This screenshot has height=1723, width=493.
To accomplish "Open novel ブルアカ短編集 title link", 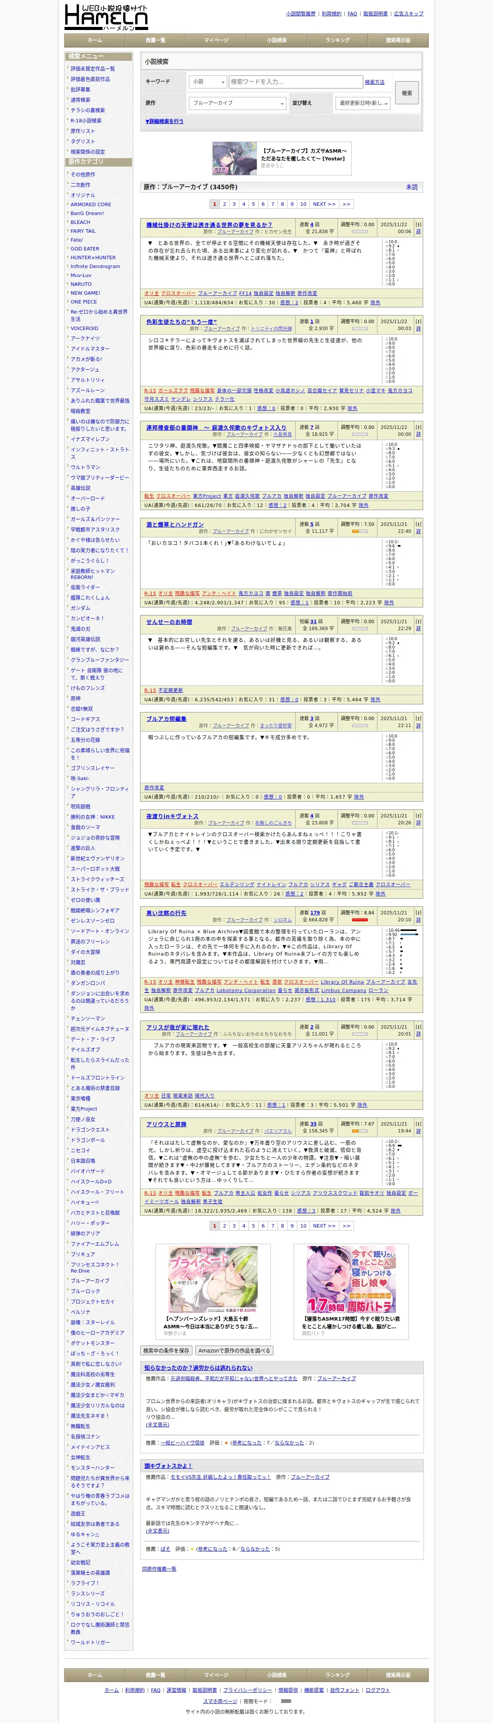I will tap(166, 718).
